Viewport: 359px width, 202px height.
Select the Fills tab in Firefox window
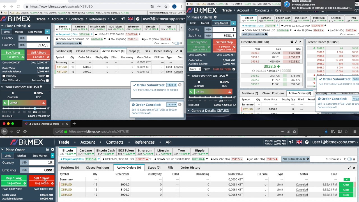click(170, 167)
